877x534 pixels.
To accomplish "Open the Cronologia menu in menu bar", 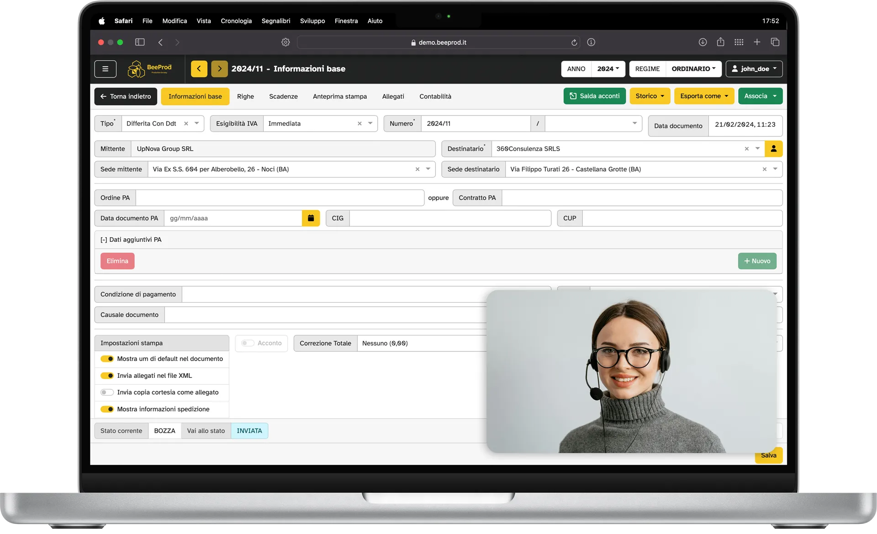I will pos(236,21).
